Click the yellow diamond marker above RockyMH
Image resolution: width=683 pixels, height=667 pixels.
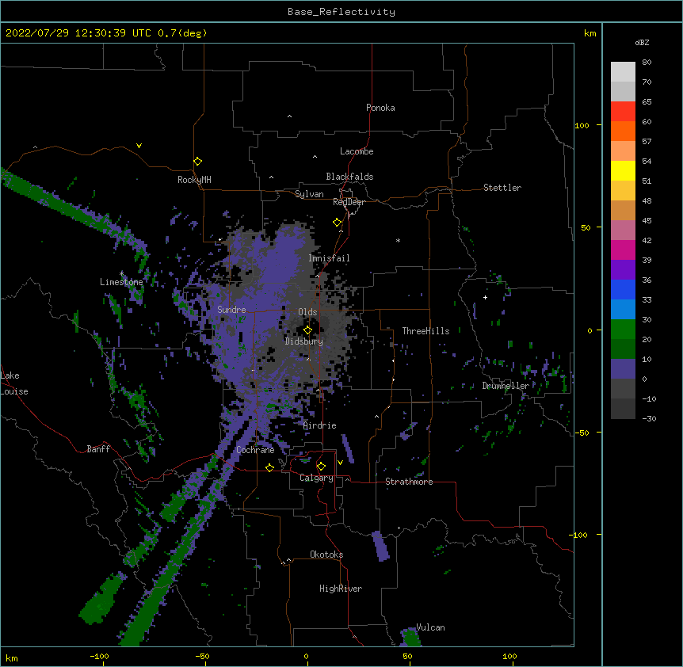pyautogui.click(x=198, y=162)
